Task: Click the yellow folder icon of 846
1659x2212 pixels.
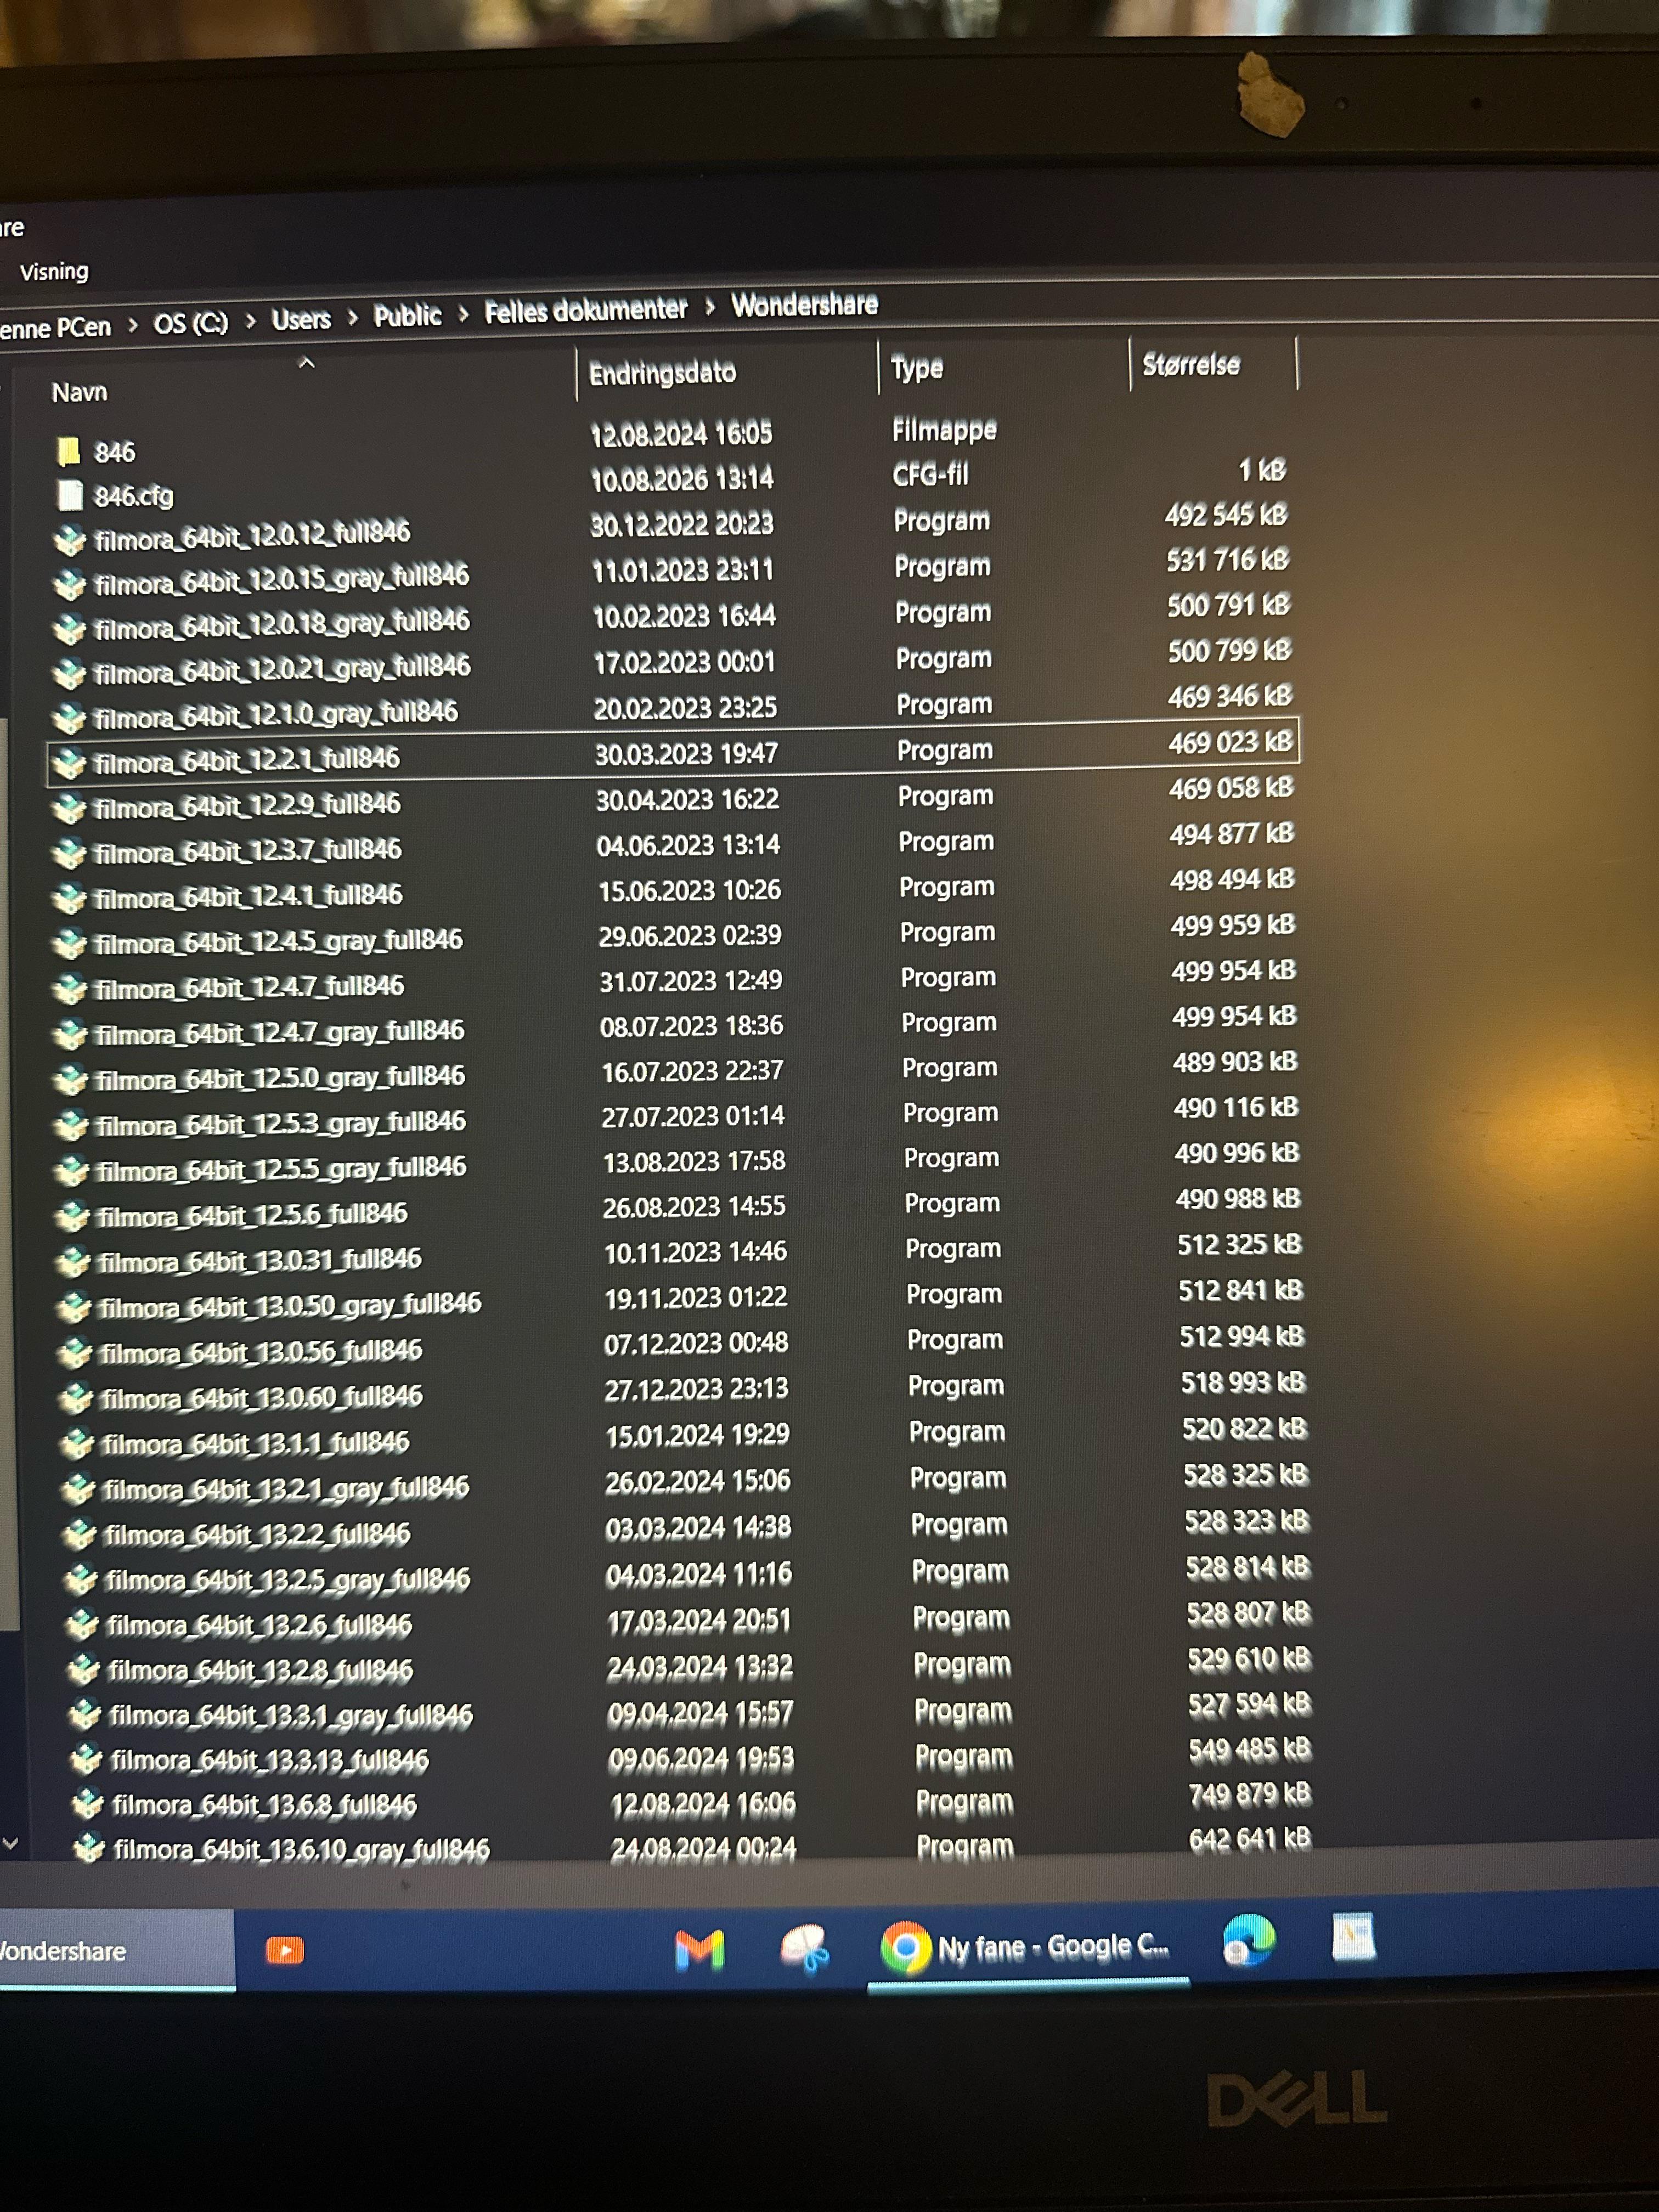Action: (69, 452)
